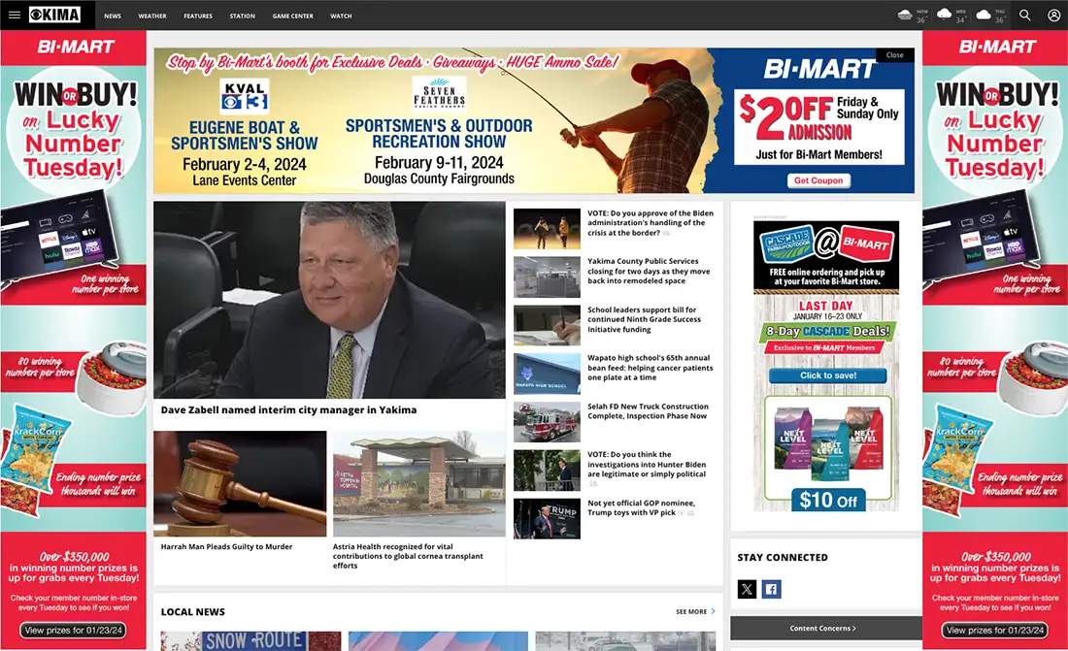Open the fire truck thumbnail
Image resolution: width=1068 pixels, height=651 pixels.
[x=547, y=422]
